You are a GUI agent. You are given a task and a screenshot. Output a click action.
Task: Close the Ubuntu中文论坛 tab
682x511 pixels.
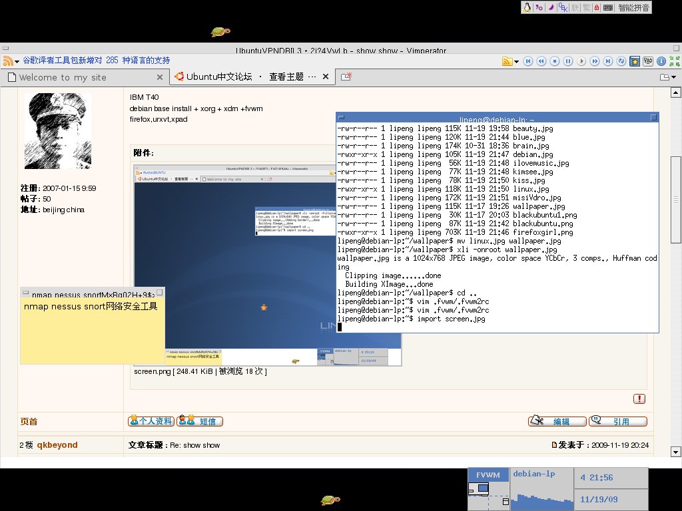(x=325, y=77)
